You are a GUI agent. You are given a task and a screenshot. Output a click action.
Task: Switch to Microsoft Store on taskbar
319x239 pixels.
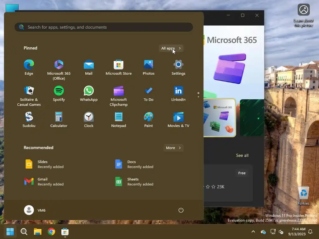[65, 232]
